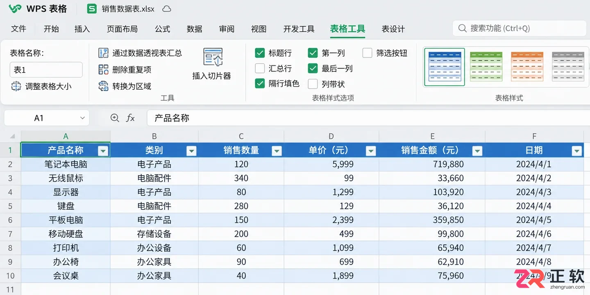
Task: Click the fx insert function icon
Action: (x=130, y=118)
